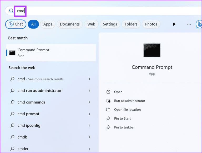Click inside the search text field
The image size is (202, 153).
click(x=105, y=11)
